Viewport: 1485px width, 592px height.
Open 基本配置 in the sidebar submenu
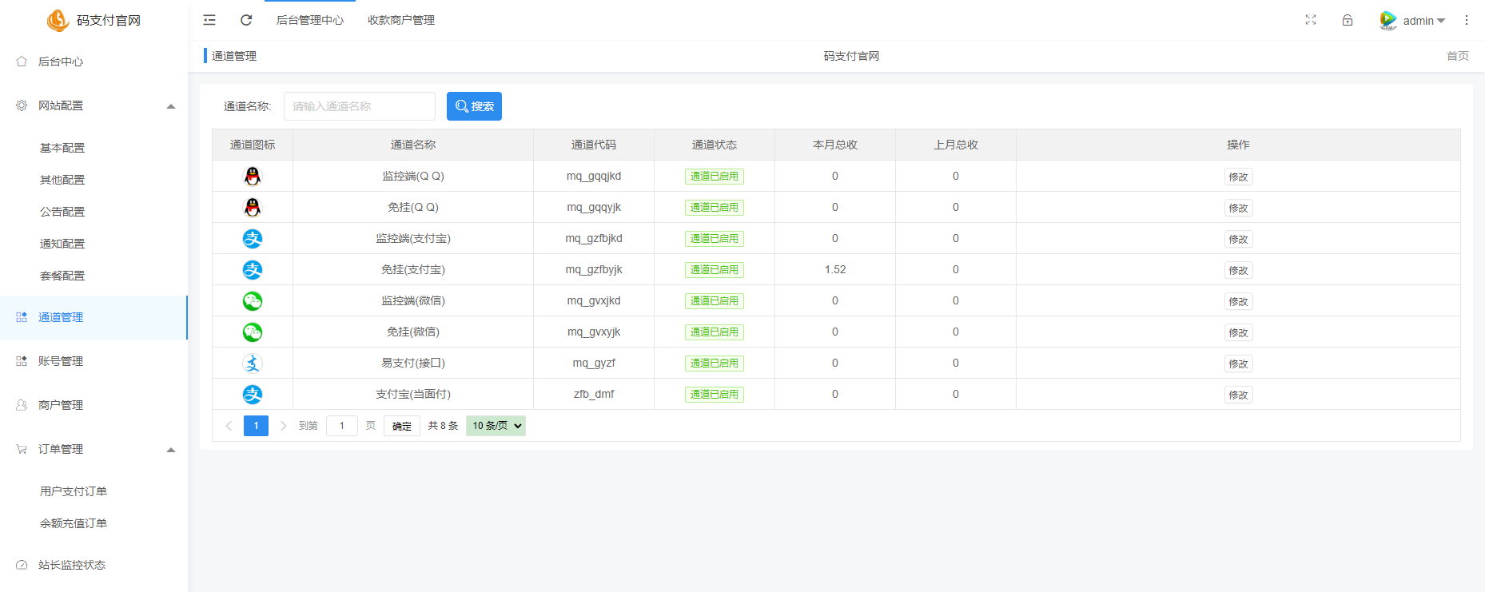pyautogui.click(x=62, y=148)
